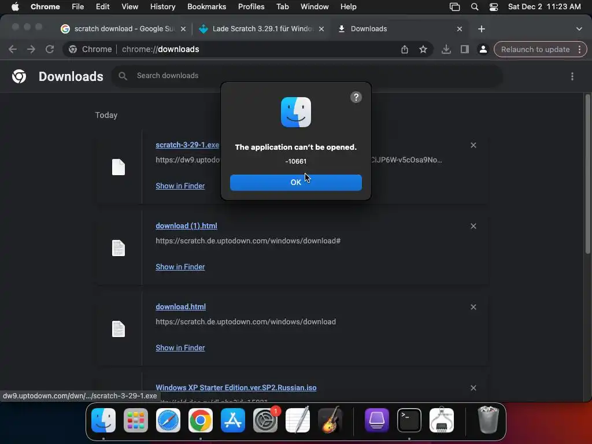Open the Window menu

pyautogui.click(x=314, y=7)
